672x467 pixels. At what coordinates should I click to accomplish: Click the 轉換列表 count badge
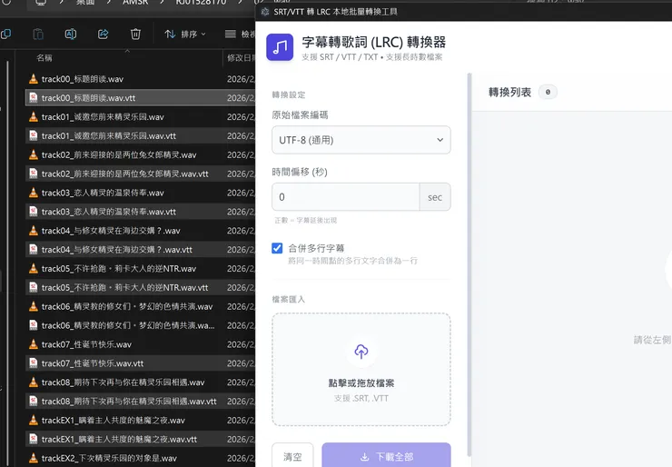pos(548,92)
